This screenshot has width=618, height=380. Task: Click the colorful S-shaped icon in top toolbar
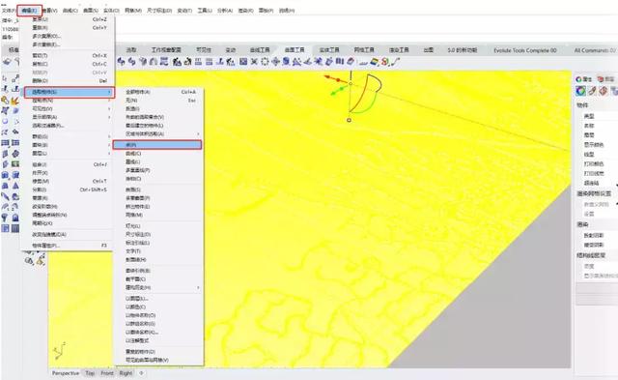[385, 62]
